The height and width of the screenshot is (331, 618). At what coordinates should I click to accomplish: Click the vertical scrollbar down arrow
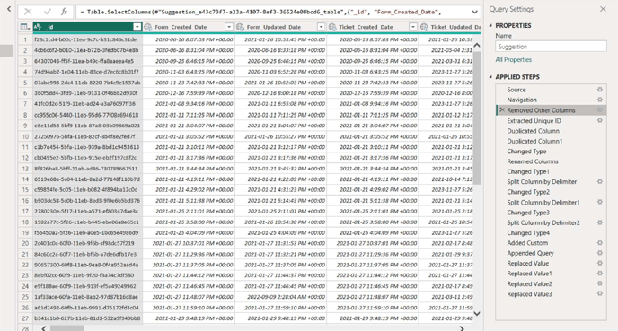pos(477,314)
